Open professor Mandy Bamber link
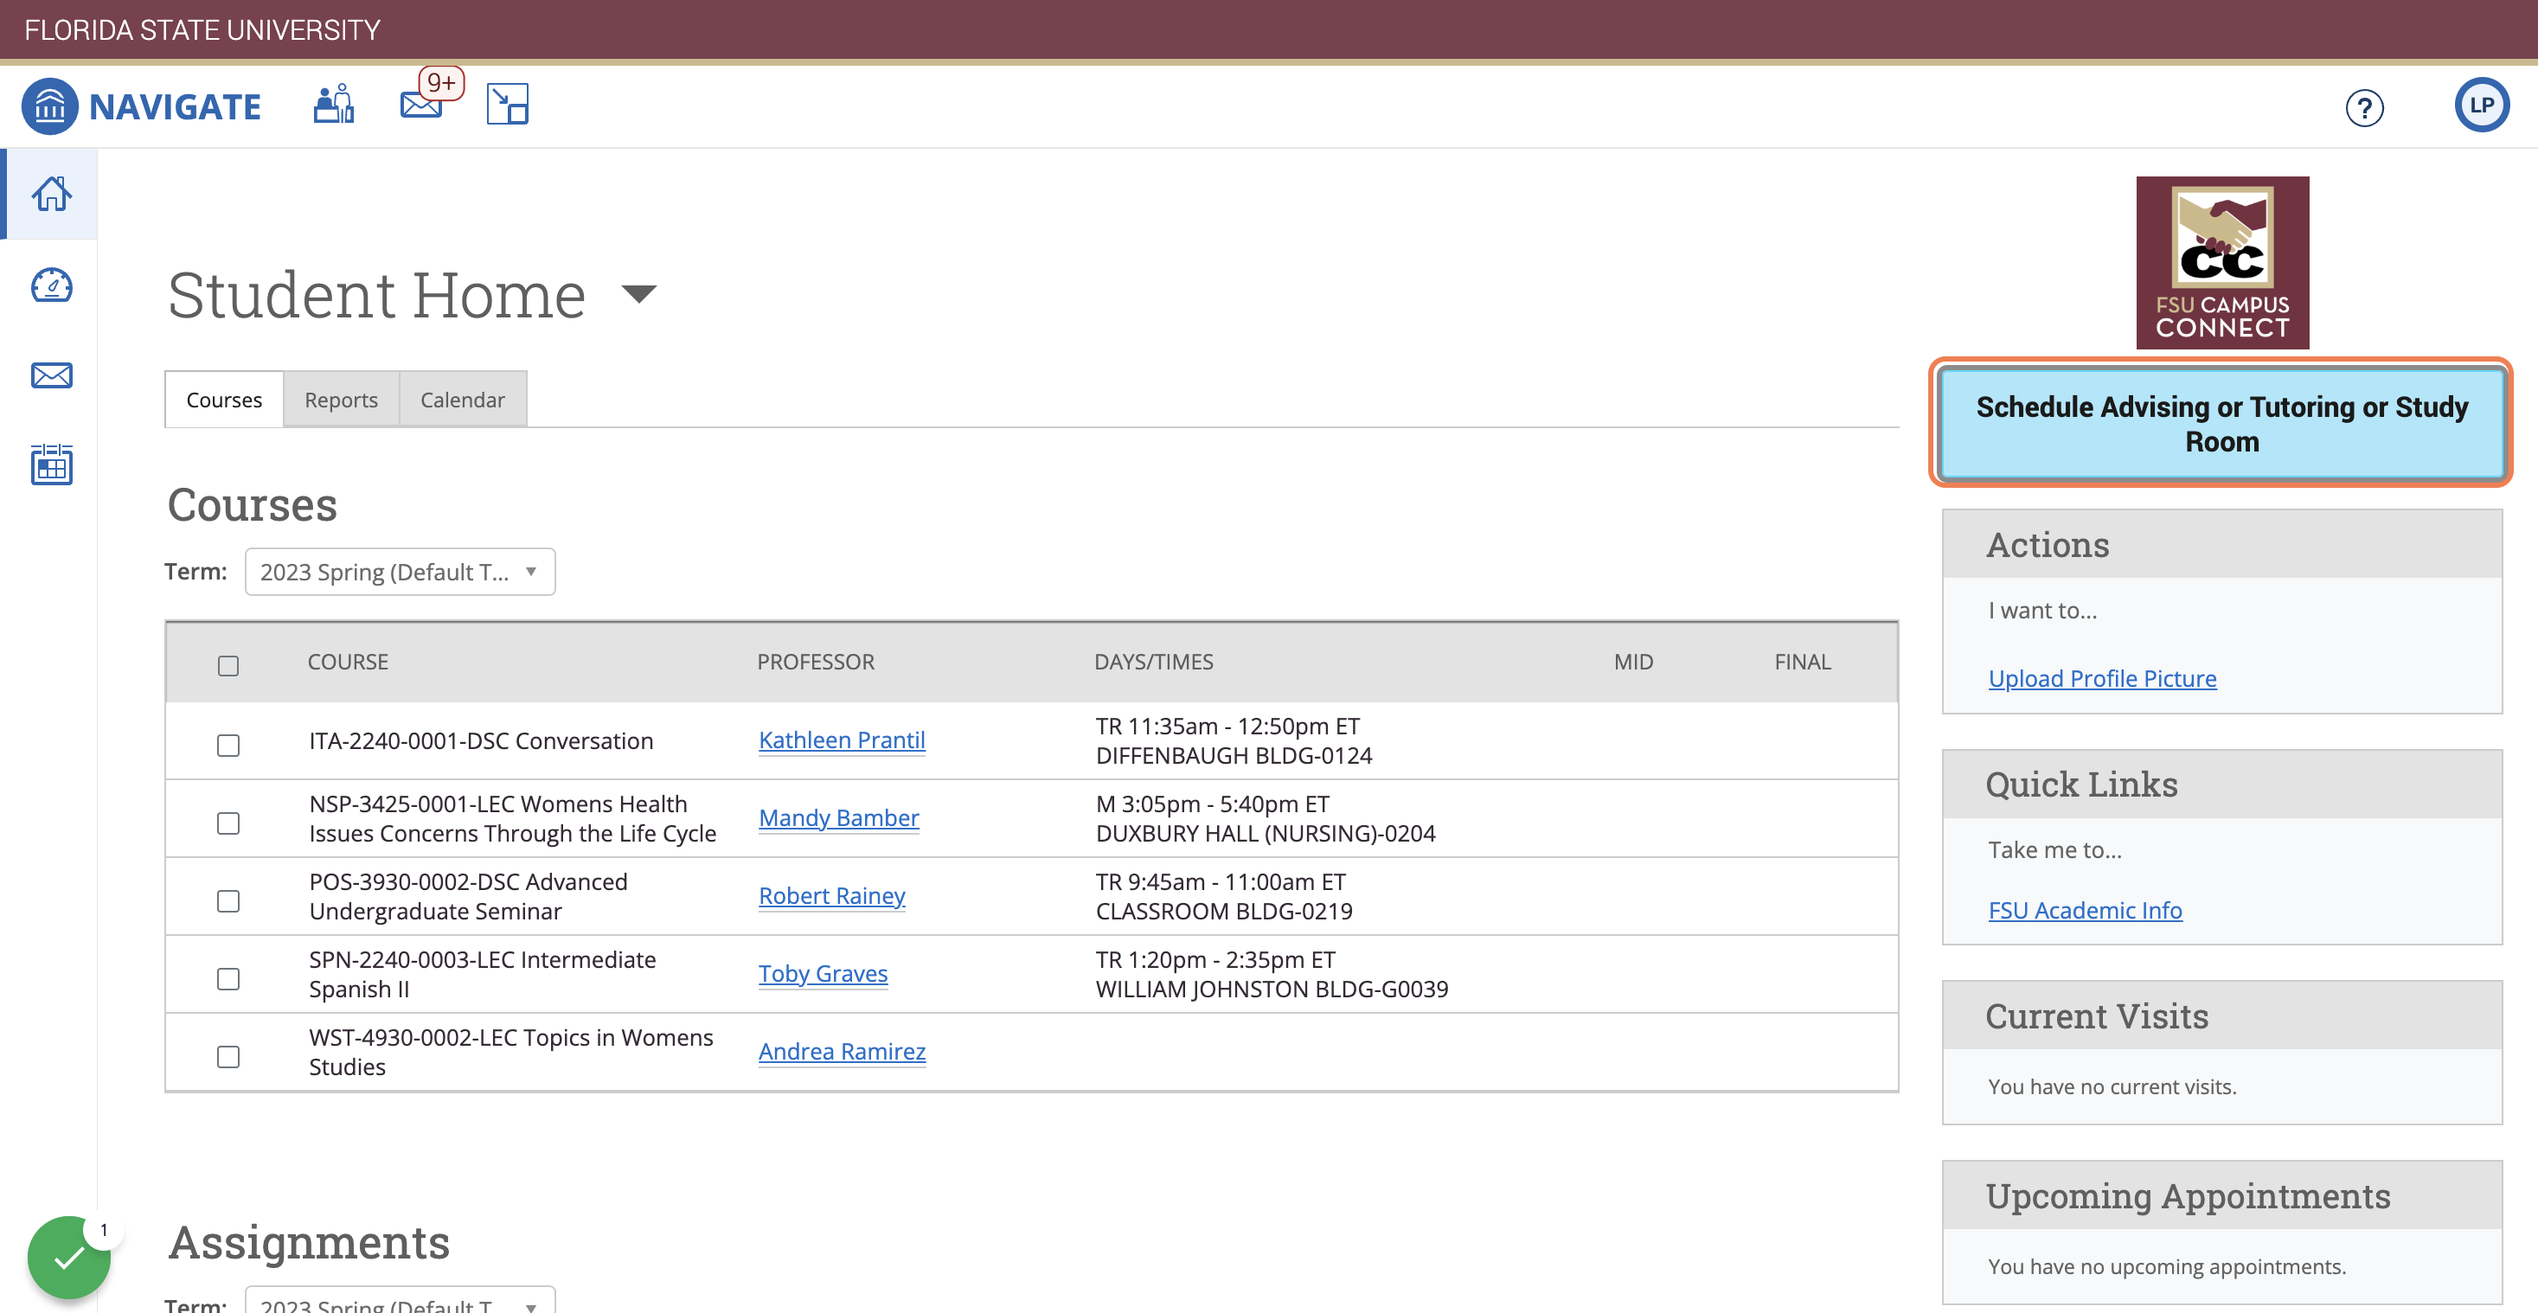Screen dimensions: 2538x1313 point(838,818)
